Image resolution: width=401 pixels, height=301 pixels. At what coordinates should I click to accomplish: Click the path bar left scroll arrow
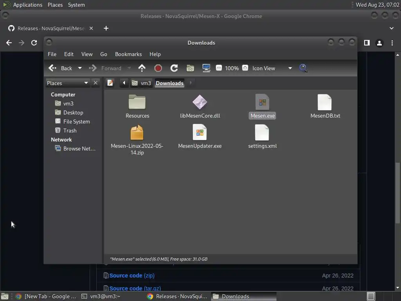coord(124,83)
